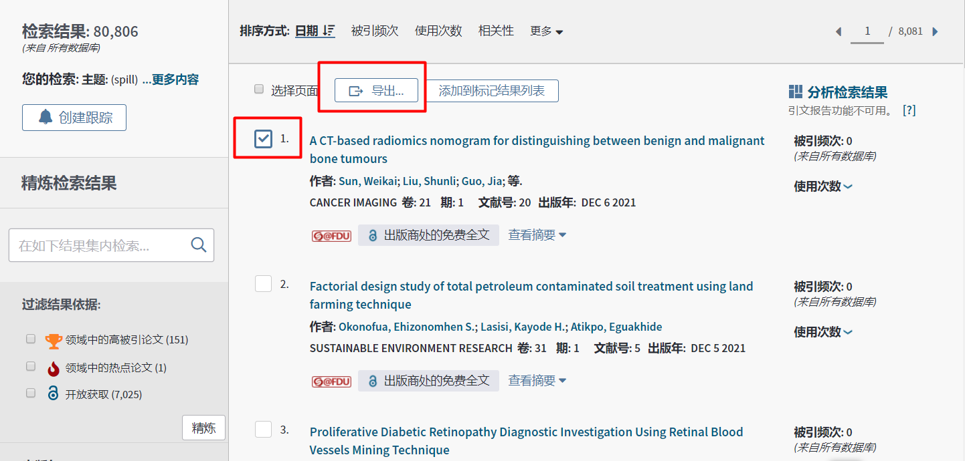Check the 选择页面 checkbox

click(259, 90)
